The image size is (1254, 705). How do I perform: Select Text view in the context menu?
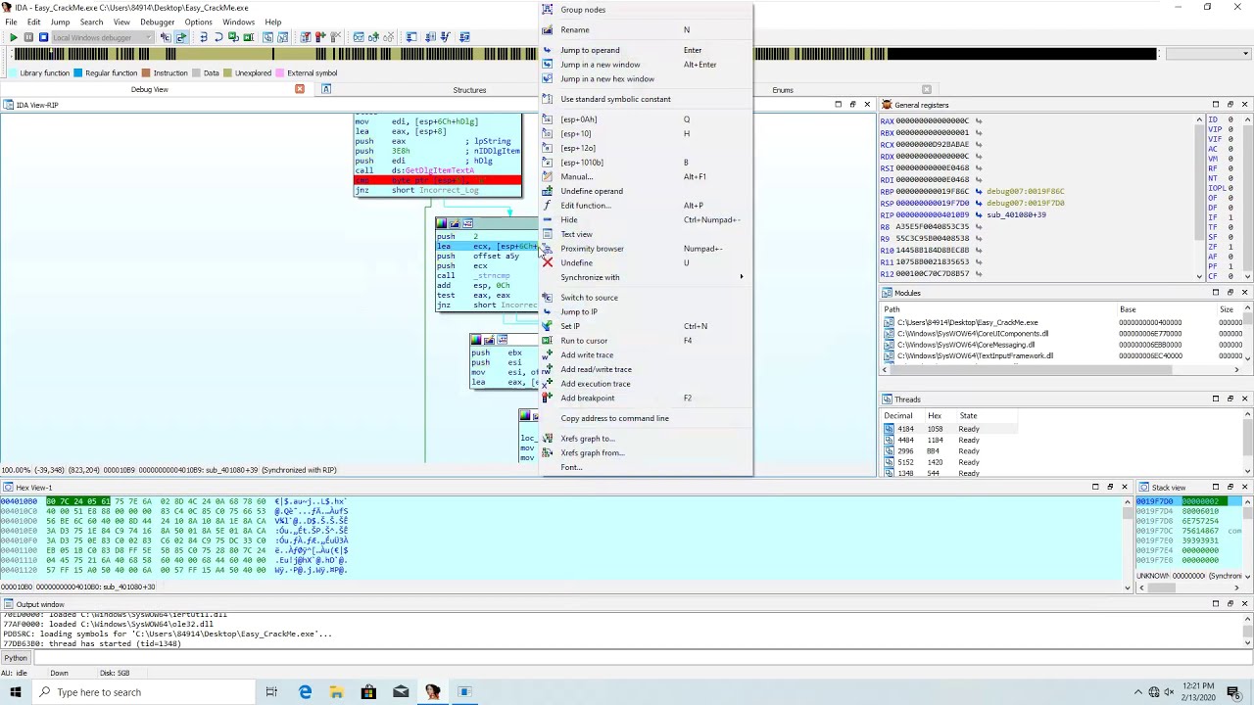click(x=647, y=234)
